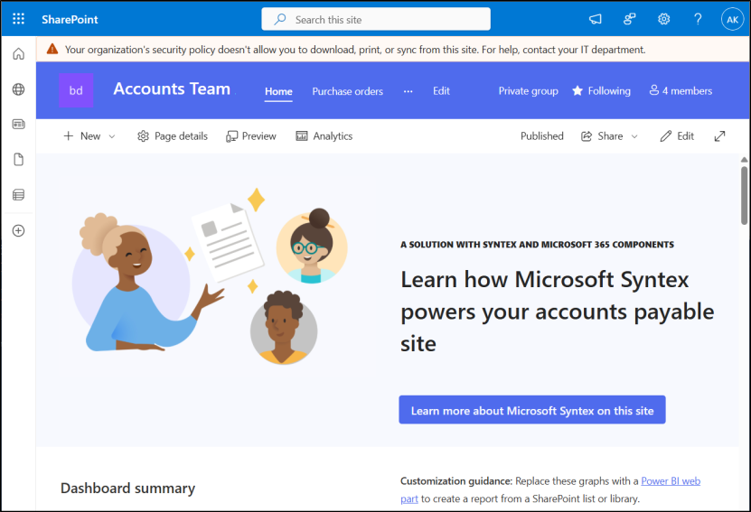
Task: Open the Settings gear icon
Action: [663, 19]
